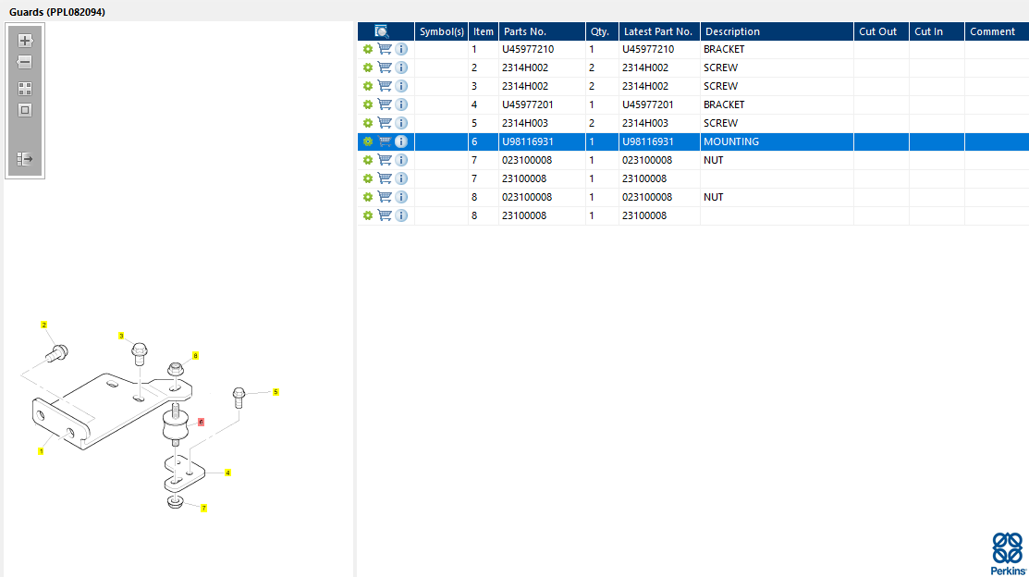Screen dimensions: 1029x577
Task: Show info for item 1 U45977210 bracket
Action: [401, 49]
